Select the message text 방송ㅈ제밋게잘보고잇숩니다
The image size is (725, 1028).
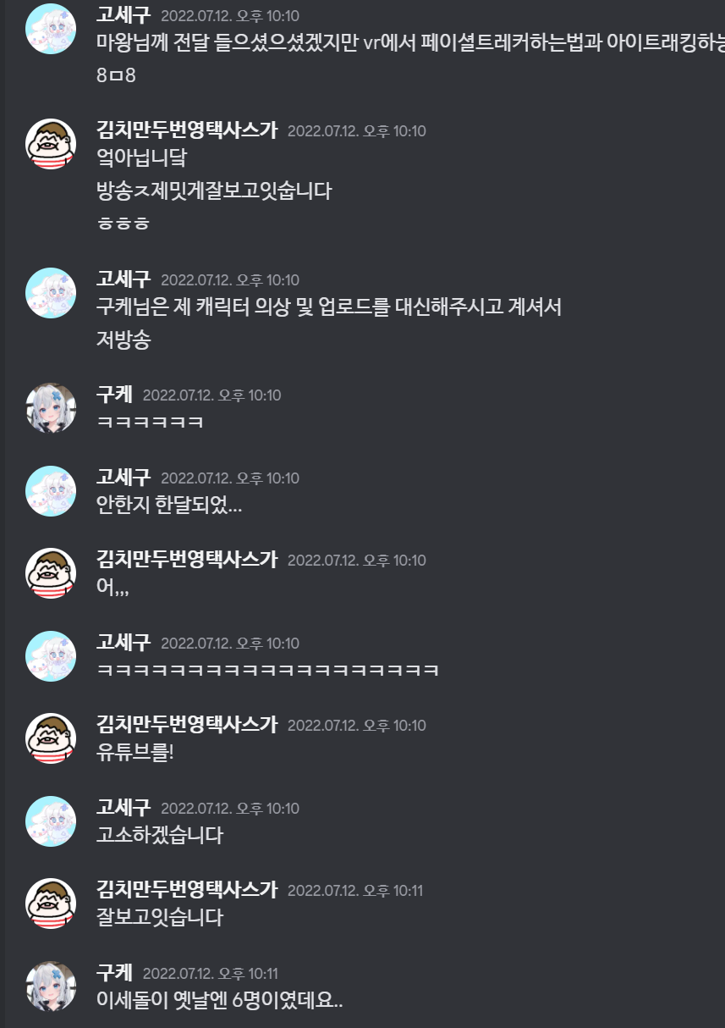tap(214, 191)
